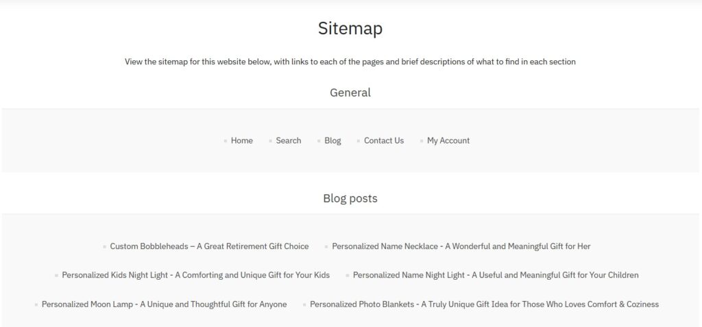Click the Contact Us link
This screenshot has width=702, height=327.
pos(383,141)
